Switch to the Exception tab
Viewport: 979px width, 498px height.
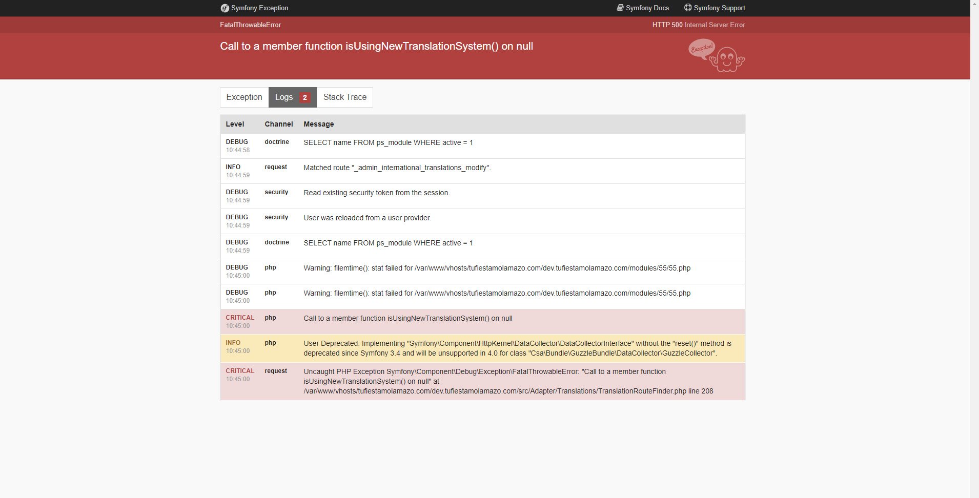244,97
